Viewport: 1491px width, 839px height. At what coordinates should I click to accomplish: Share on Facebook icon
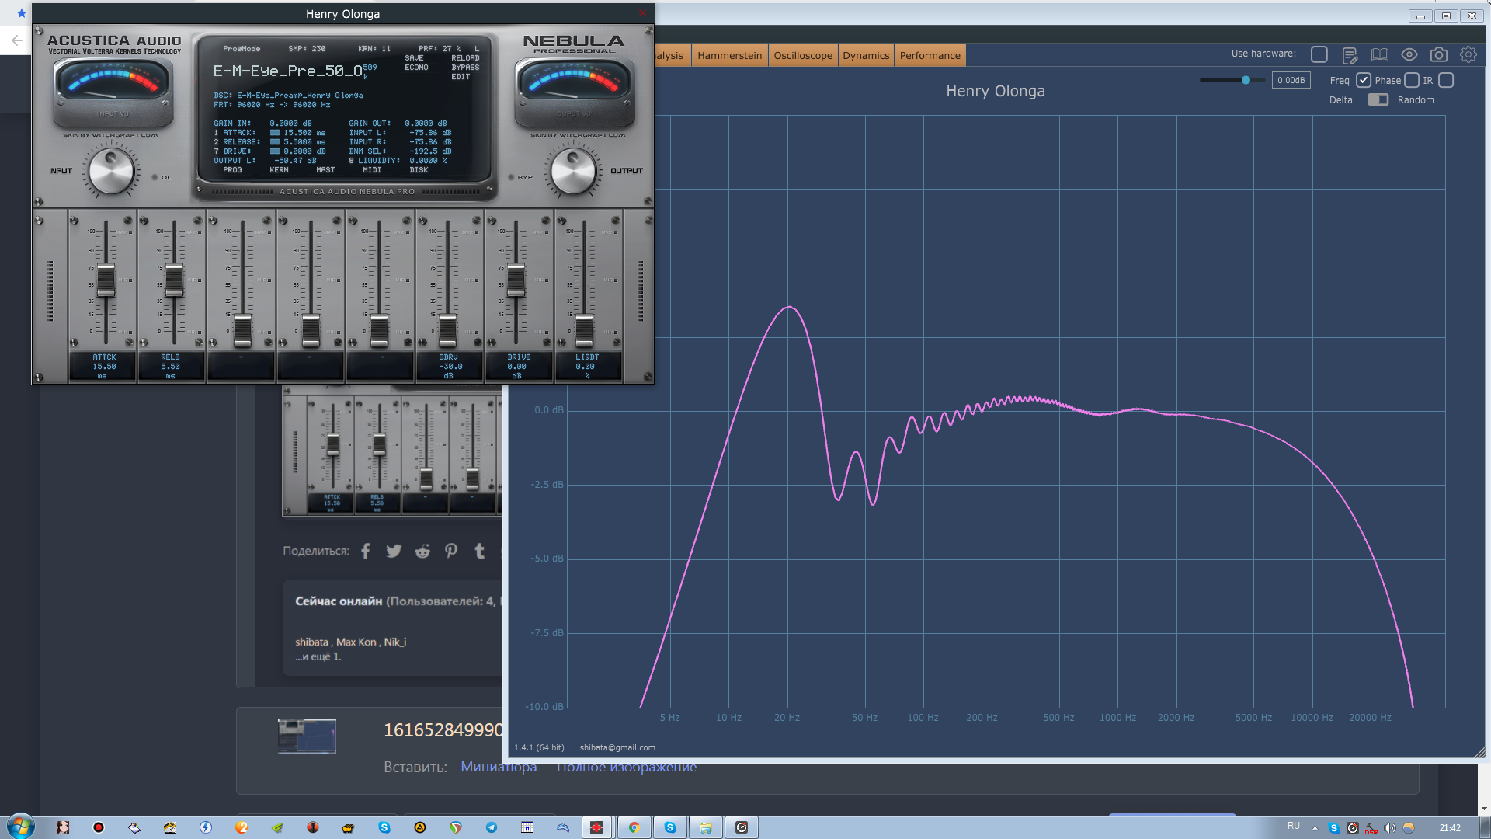click(x=366, y=551)
